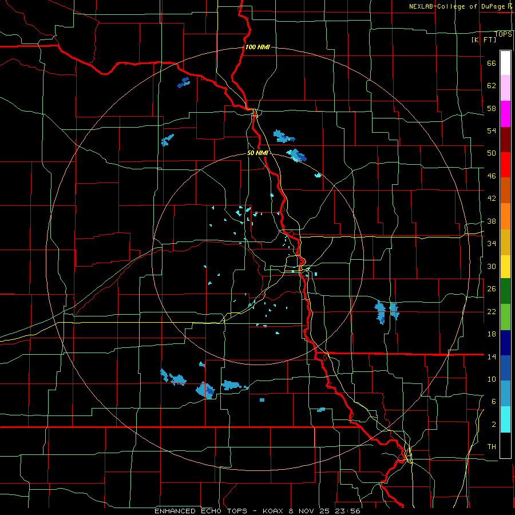Click the cyan 6 kft legend swatch

coord(505,419)
